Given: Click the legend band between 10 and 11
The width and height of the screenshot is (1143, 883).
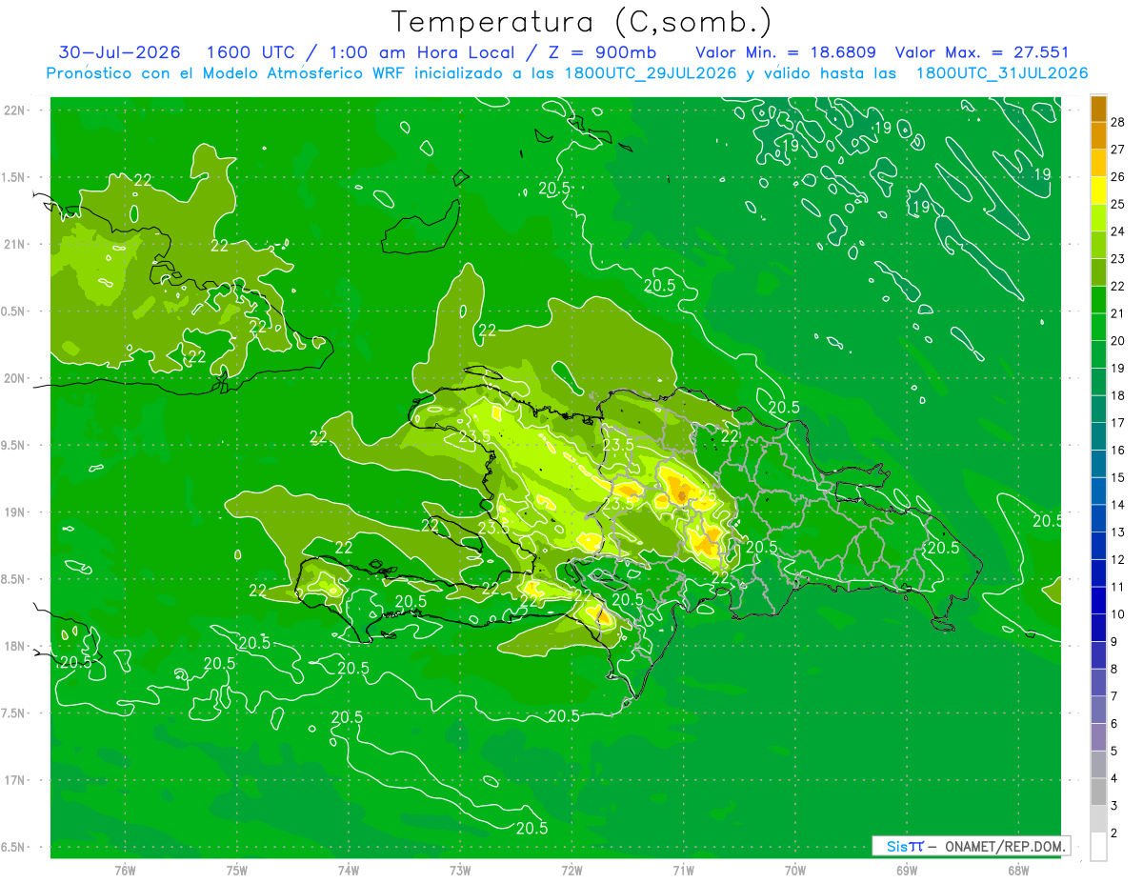Looking at the screenshot, I should 1098,600.
